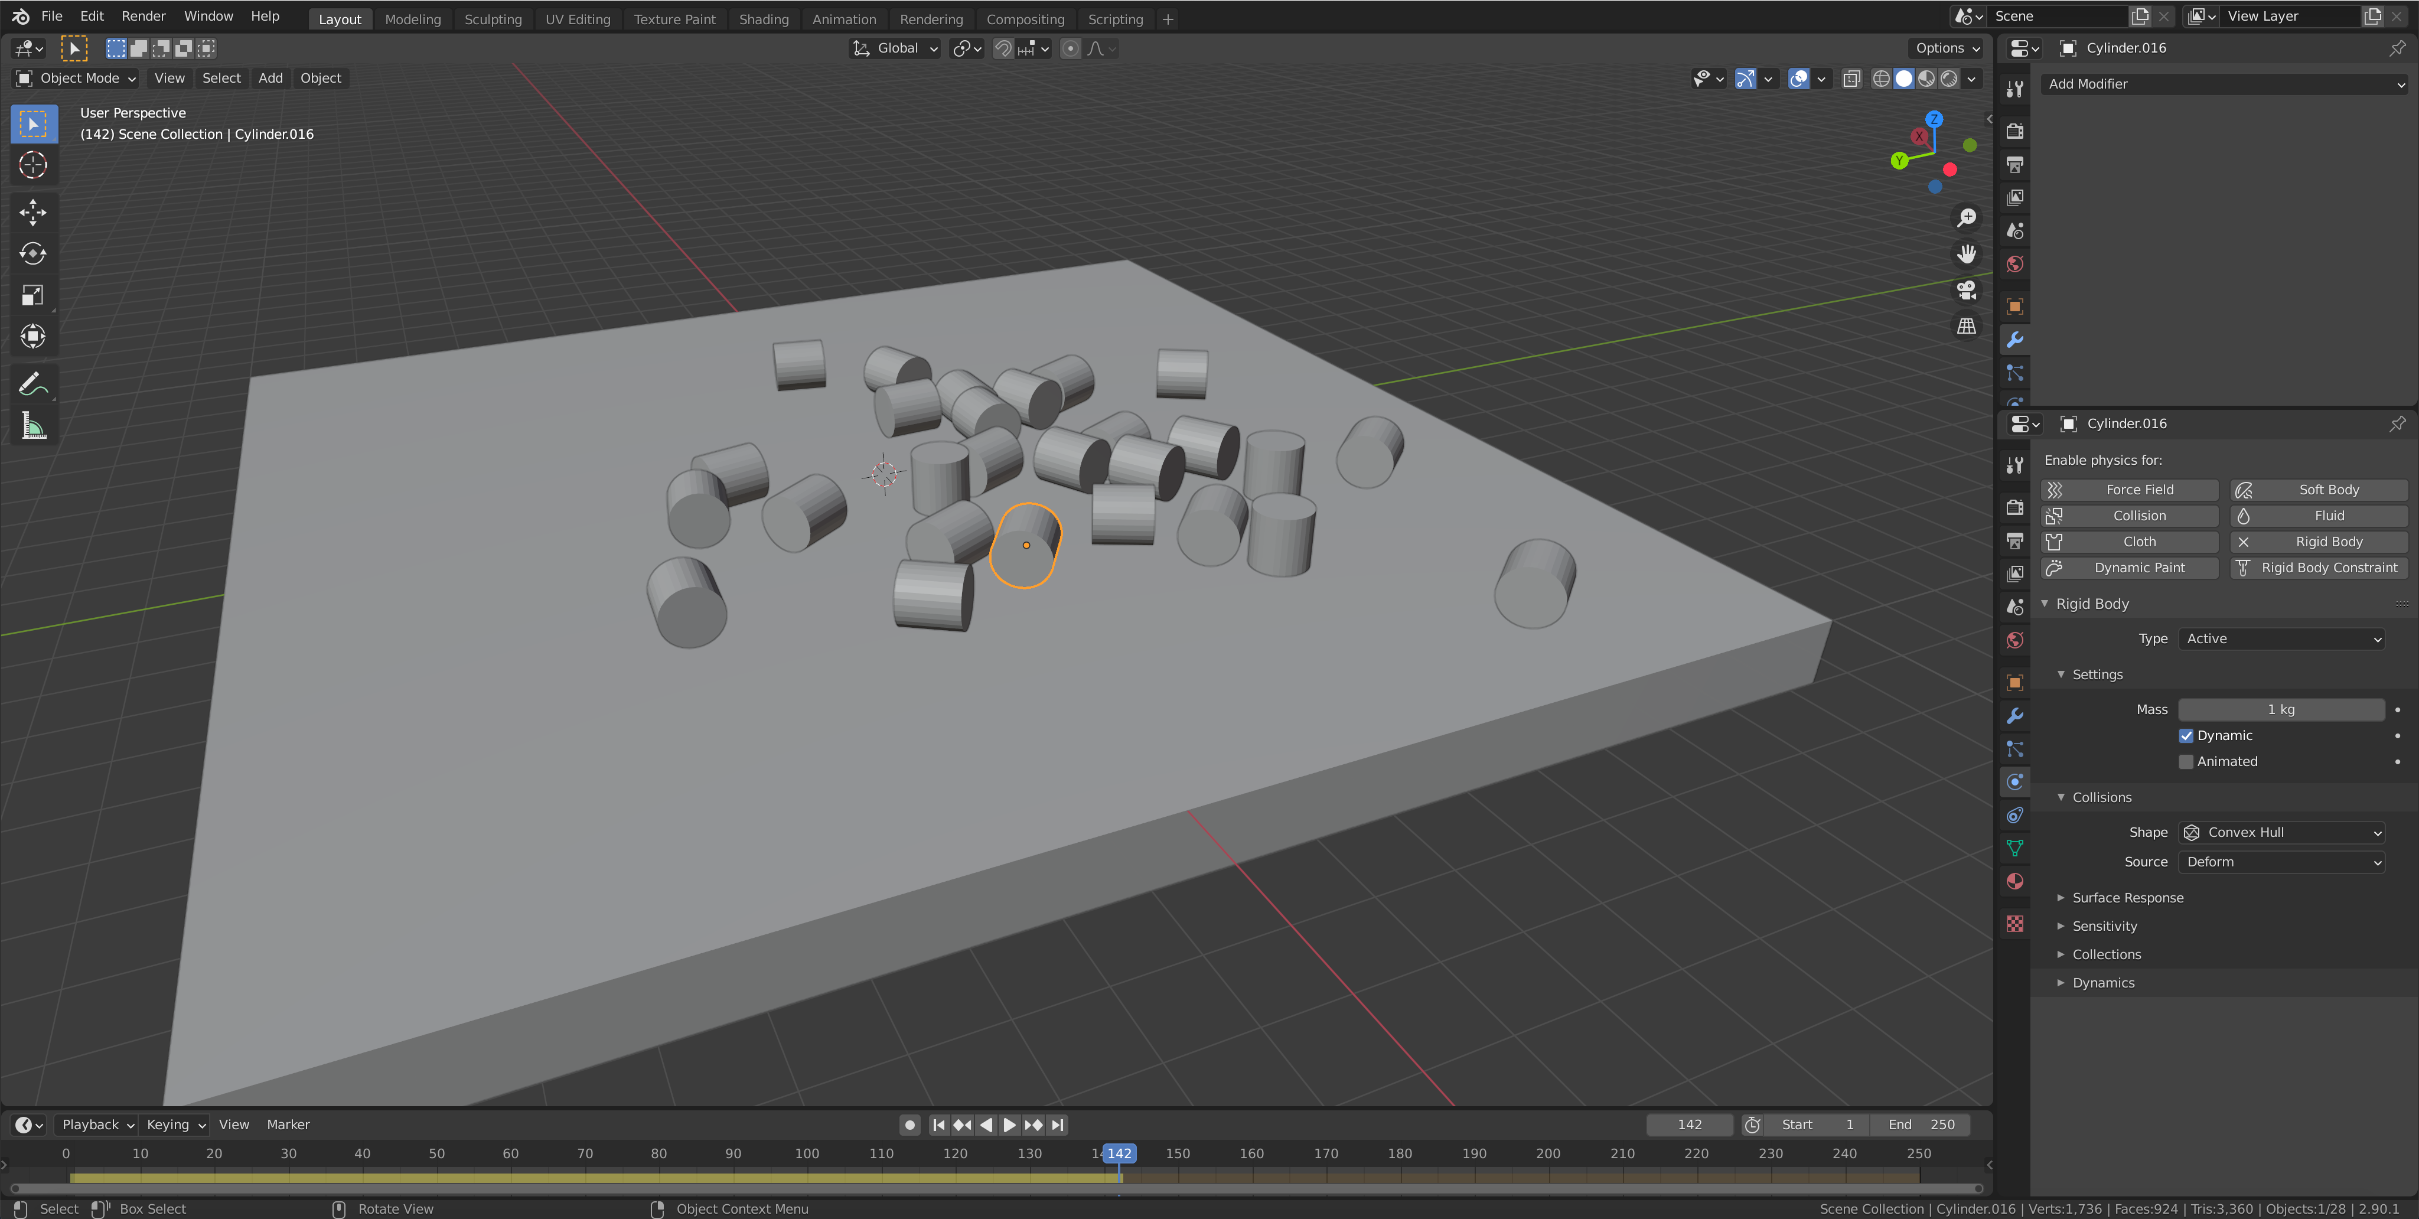The image size is (2419, 1219).
Task: Uncheck the Dynamic checkbox
Action: coord(2186,735)
